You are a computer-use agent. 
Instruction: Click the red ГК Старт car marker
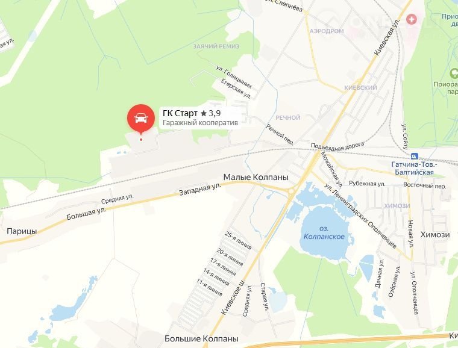click(x=141, y=119)
